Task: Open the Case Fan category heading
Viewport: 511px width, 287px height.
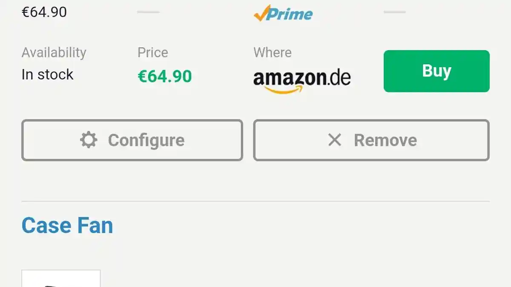Action: (67, 225)
